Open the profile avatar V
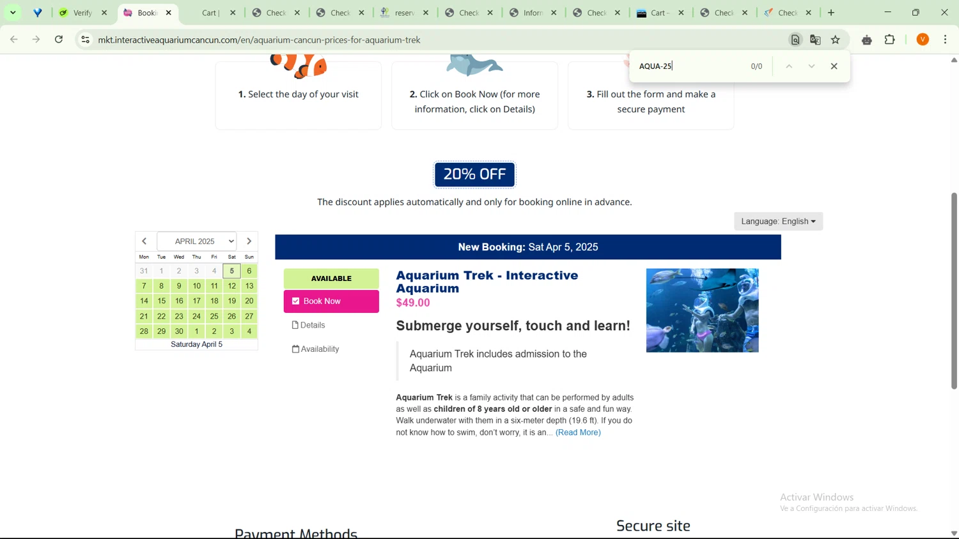Viewport: 959px width, 539px height. coord(923,40)
